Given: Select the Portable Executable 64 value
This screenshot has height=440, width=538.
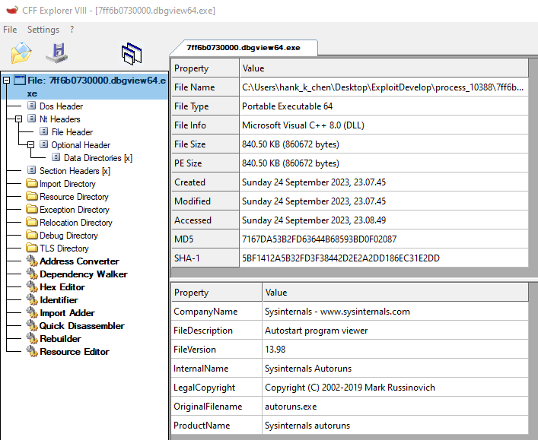Looking at the screenshot, I should 384,106.
